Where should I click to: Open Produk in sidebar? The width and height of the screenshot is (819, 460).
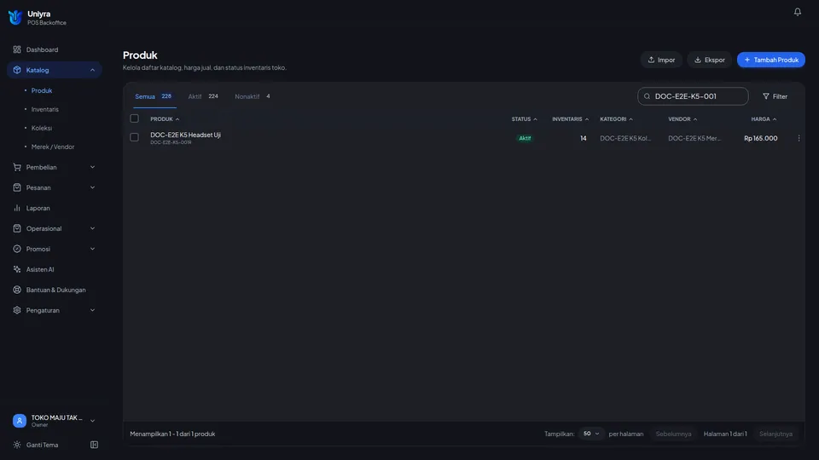(x=42, y=90)
